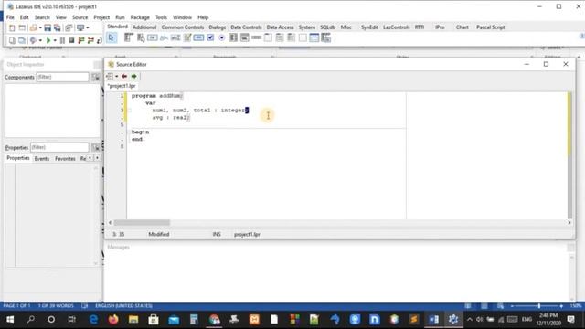Select the TLabel component icon

pos(164,37)
